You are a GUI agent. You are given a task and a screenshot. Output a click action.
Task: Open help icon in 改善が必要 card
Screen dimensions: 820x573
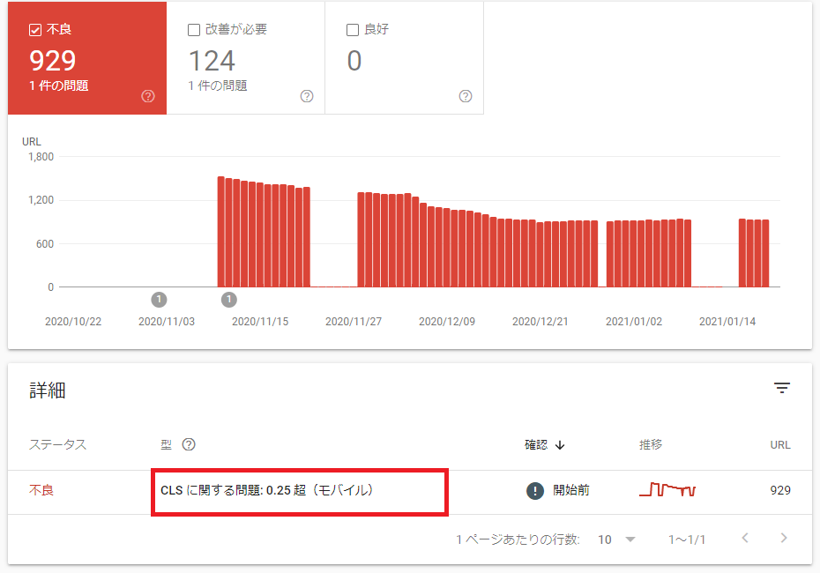click(307, 96)
